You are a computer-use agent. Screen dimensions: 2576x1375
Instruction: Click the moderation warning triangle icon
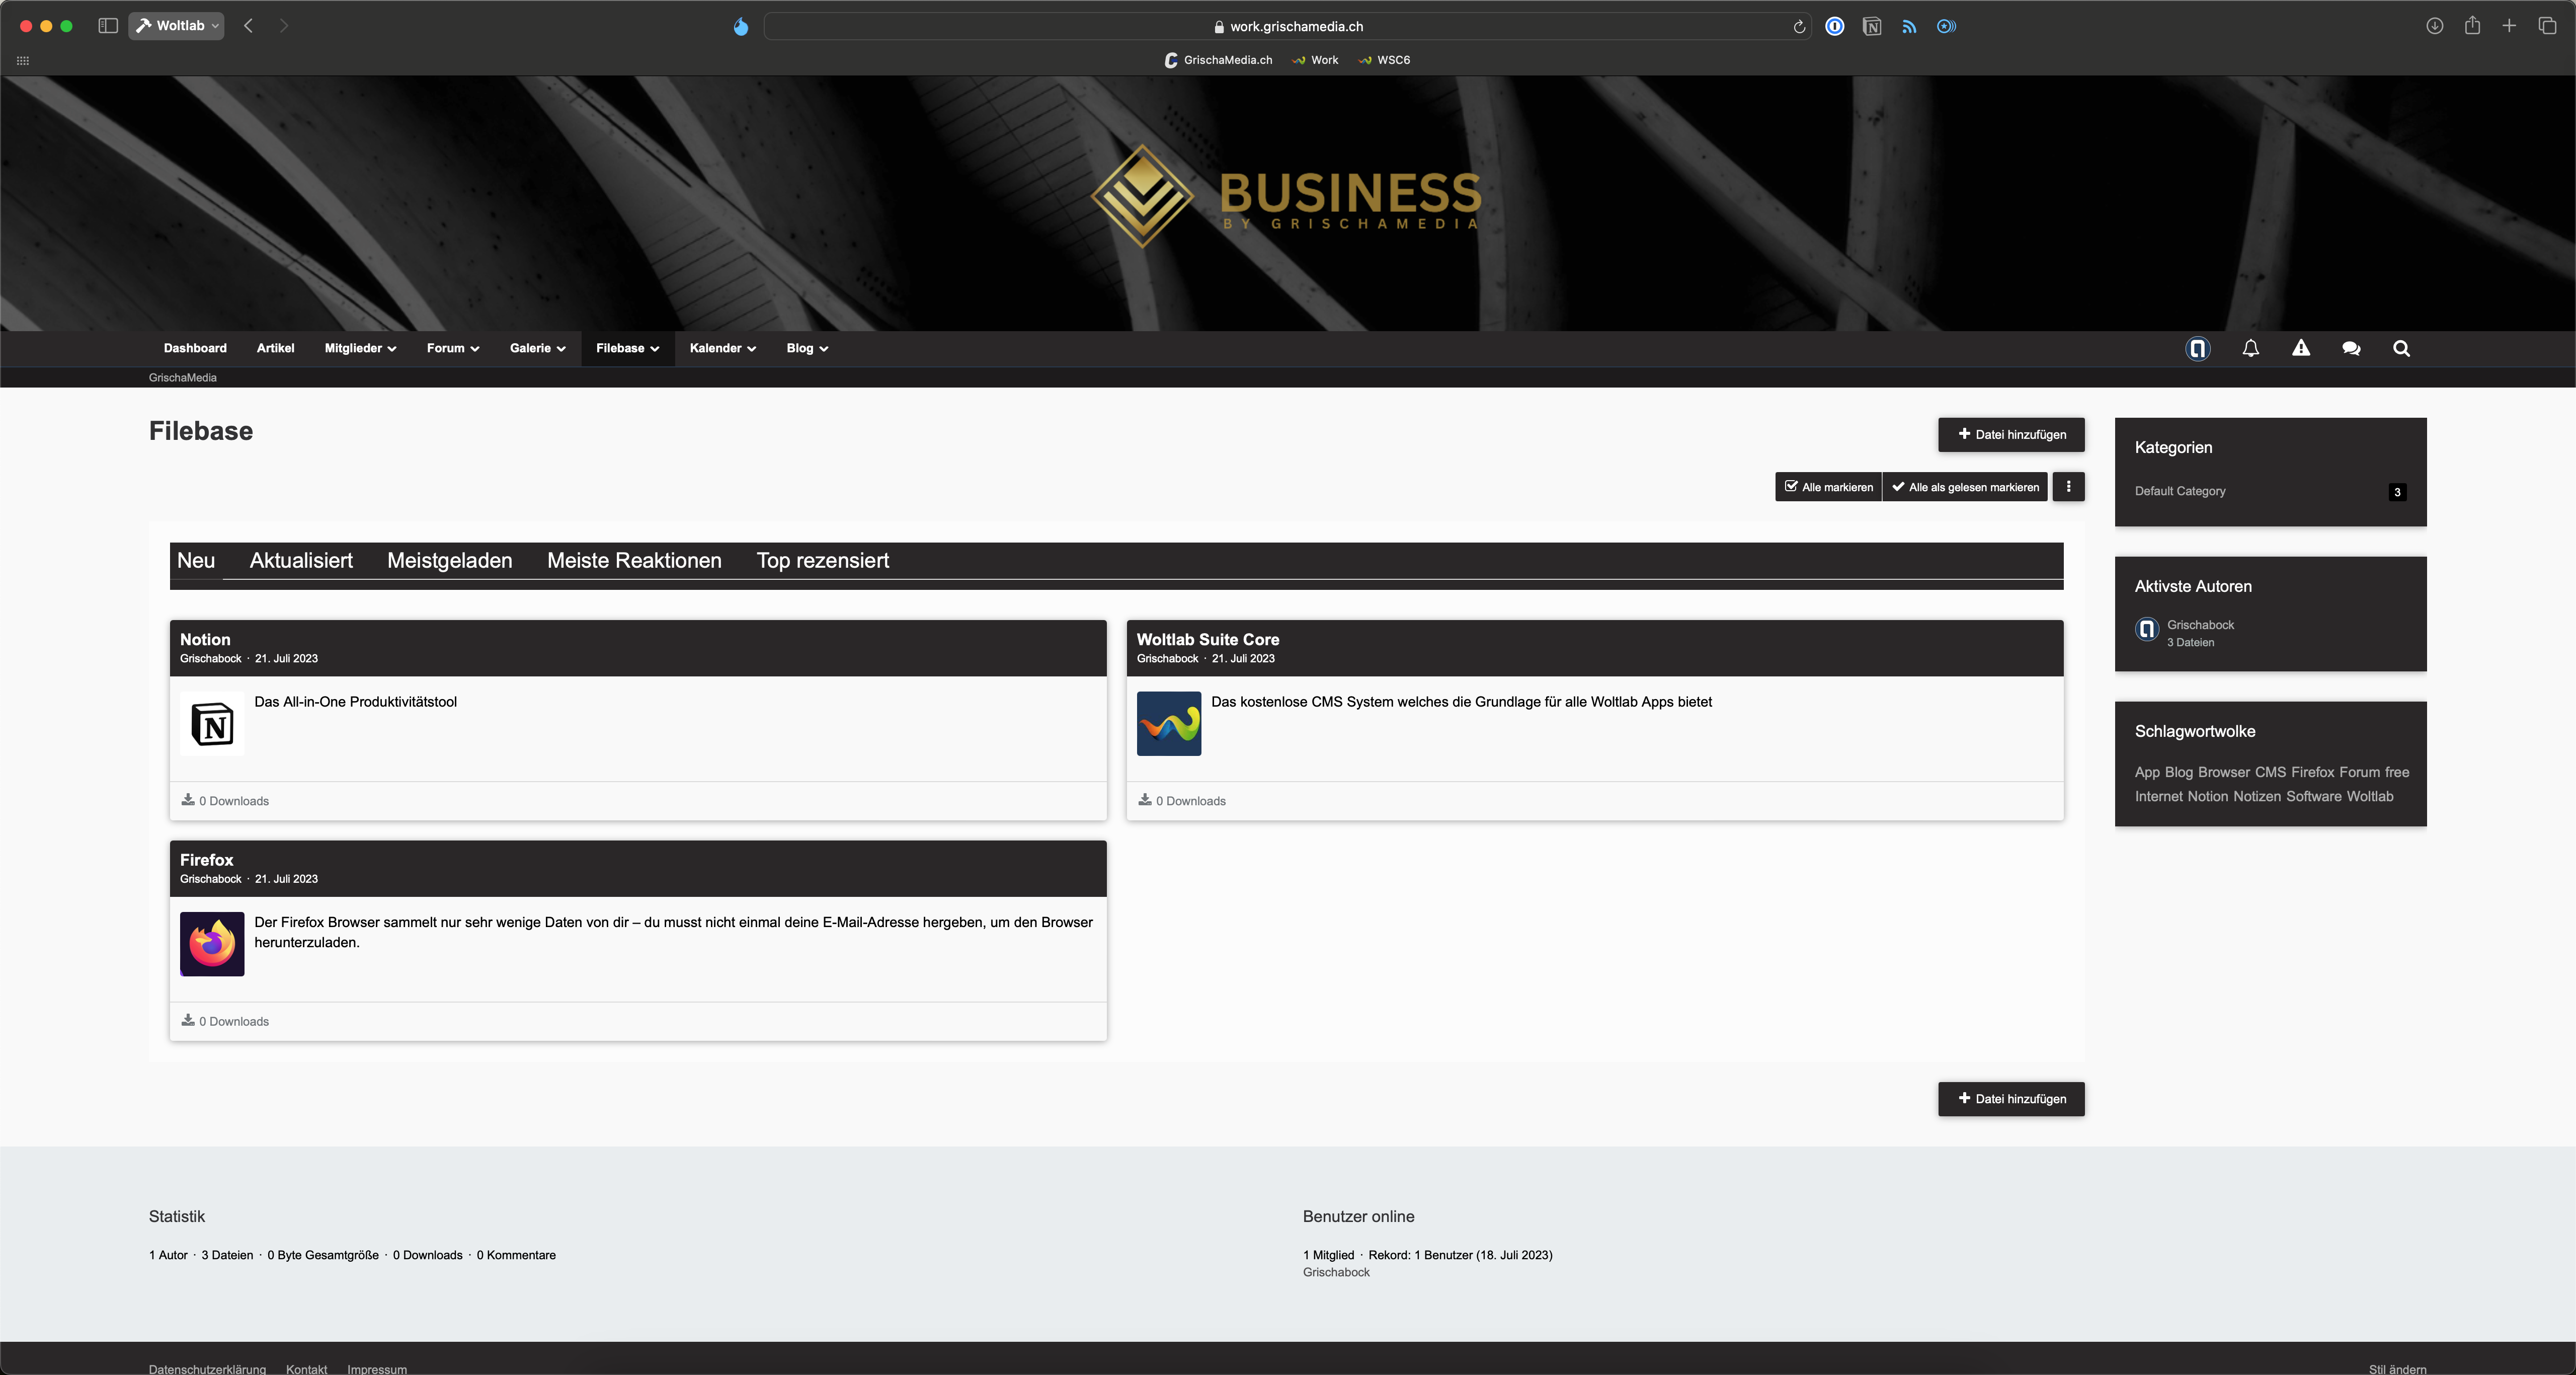pos(2301,348)
